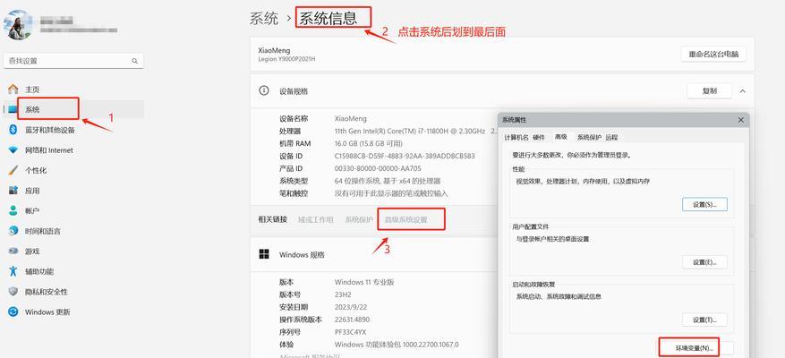Click the 系统 breadcrumb in the header
Image resolution: width=785 pixels, height=358 pixels.
point(264,19)
